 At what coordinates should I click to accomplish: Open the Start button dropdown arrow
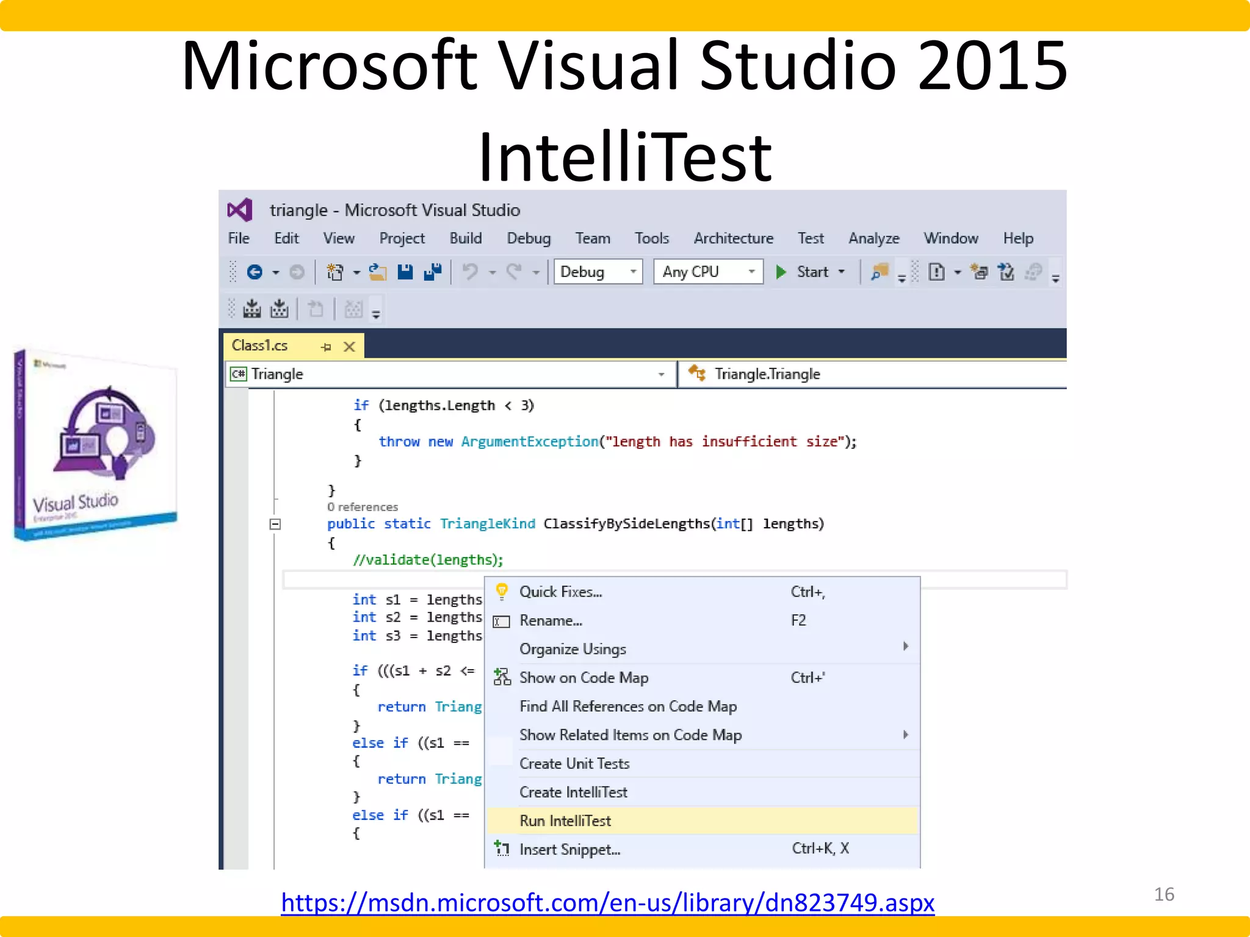tap(842, 272)
